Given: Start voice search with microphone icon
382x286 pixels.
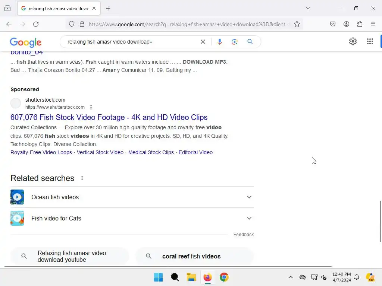Looking at the screenshot, I should [x=219, y=42].
